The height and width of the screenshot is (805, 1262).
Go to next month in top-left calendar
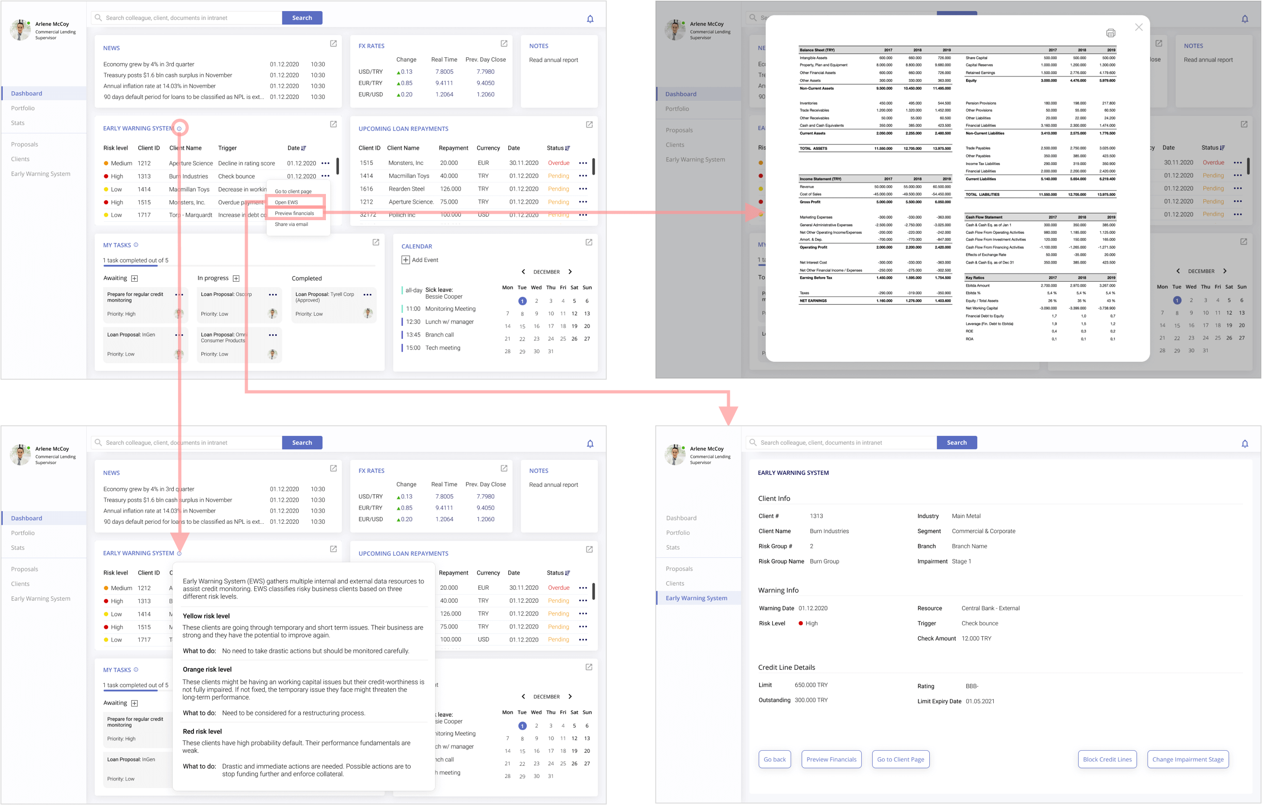click(570, 272)
